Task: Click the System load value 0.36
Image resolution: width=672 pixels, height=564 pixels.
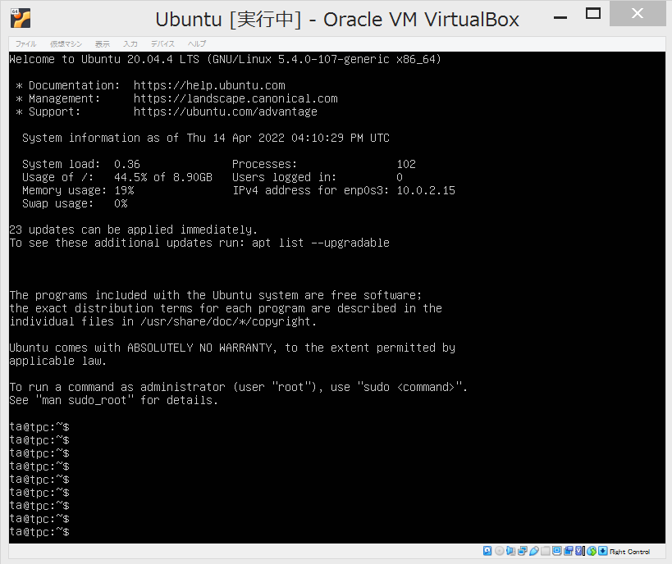Action: pos(127,164)
